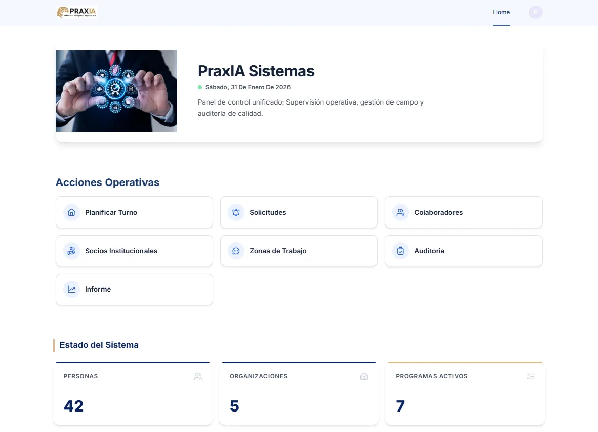The image size is (598, 432).
Task: Click the people icon beside Colaboradores
Action: pyautogui.click(x=400, y=212)
